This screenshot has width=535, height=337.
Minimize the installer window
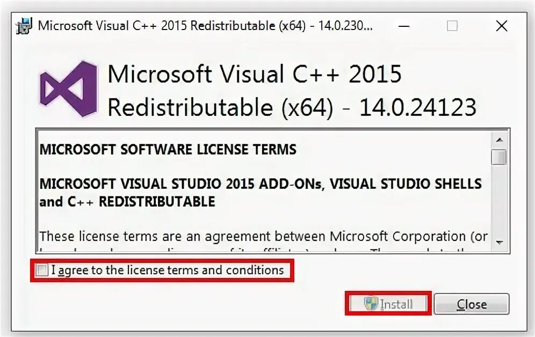pyautogui.click(x=404, y=26)
